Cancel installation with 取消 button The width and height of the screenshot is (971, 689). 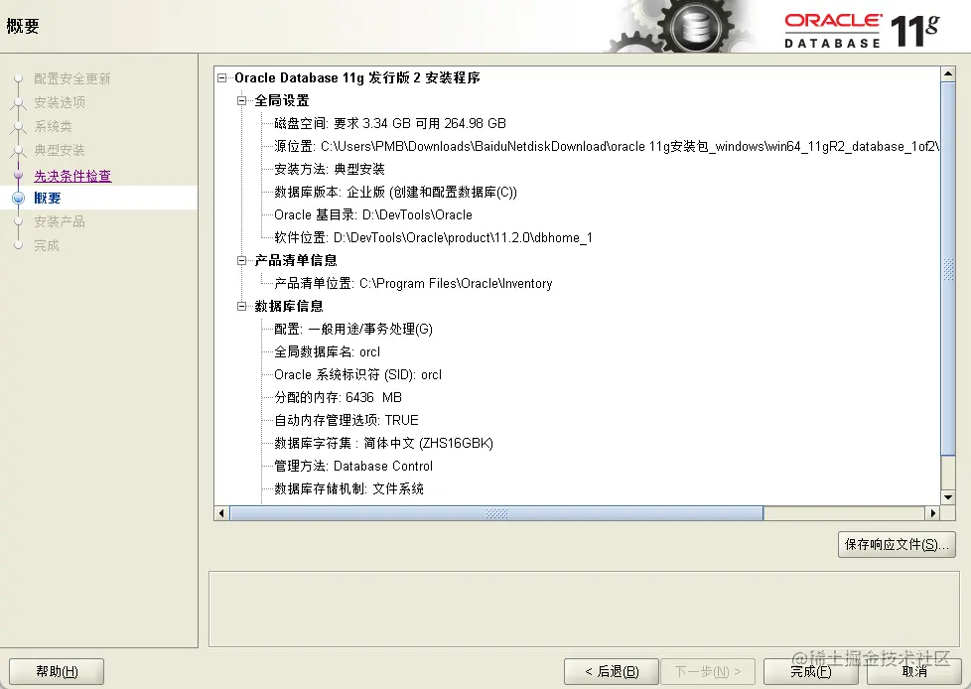pos(914,672)
